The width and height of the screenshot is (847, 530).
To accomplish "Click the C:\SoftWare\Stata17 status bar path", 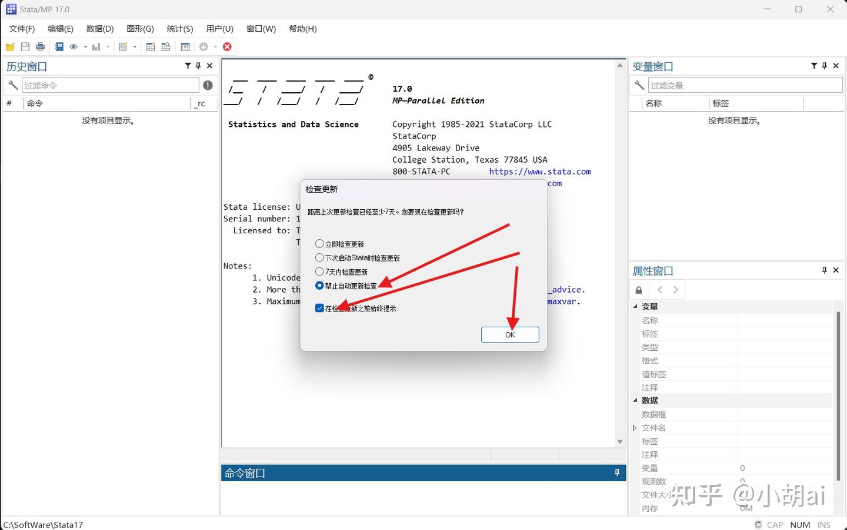I will point(44,525).
